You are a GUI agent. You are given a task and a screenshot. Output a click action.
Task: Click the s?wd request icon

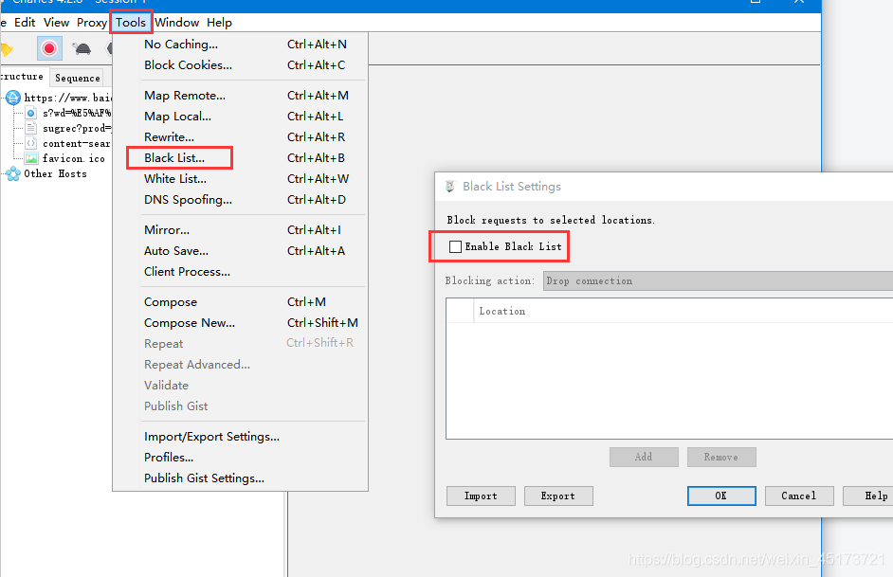(31, 113)
